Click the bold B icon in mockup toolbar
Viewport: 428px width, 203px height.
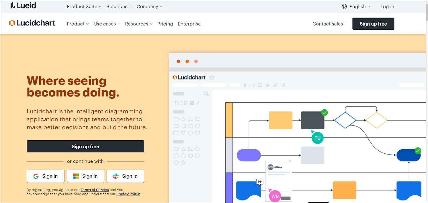click(245, 85)
